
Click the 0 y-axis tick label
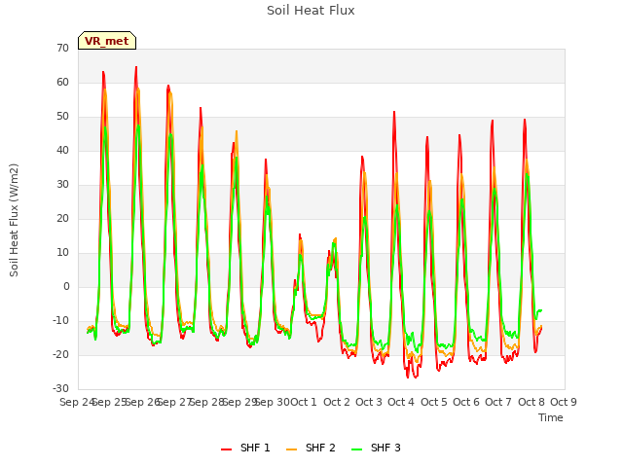[x=66, y=287]
